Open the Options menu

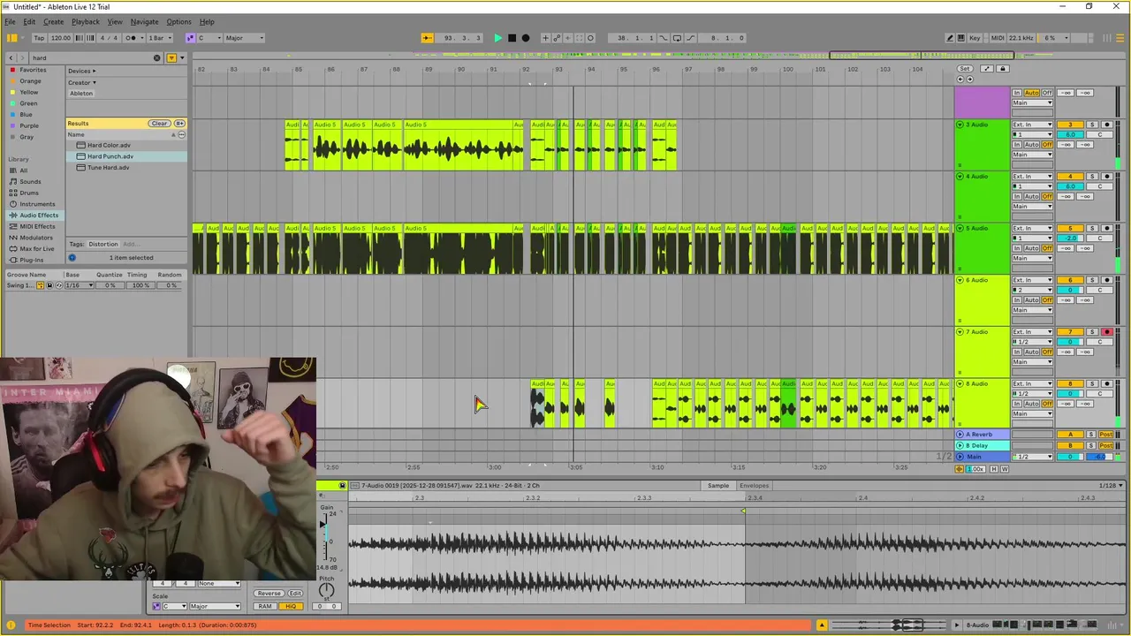click(x=178, y=21)
